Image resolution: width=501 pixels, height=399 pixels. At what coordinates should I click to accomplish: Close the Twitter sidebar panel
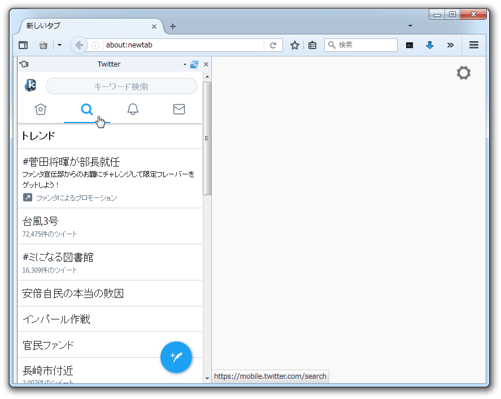point(206,64)
